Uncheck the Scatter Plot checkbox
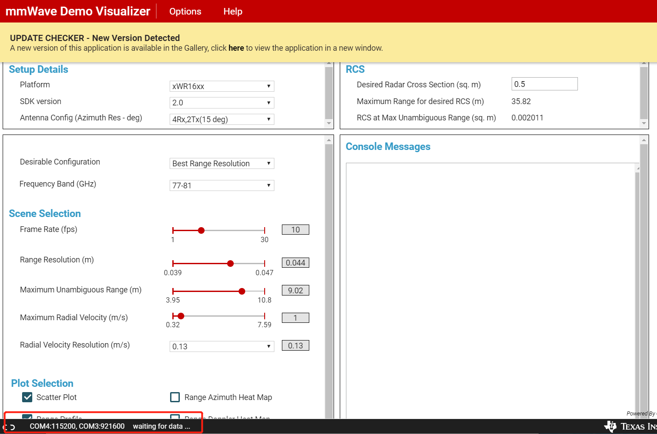 coord(27,397)
